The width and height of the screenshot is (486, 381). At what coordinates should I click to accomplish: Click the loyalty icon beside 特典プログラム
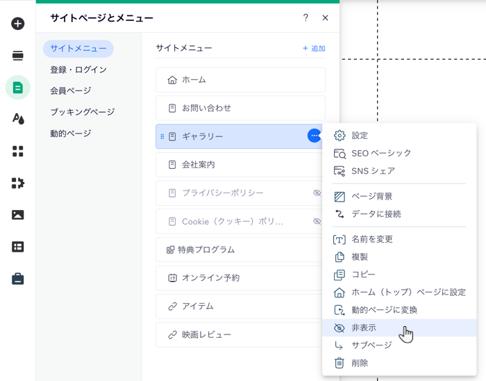(x=171, y=250)
